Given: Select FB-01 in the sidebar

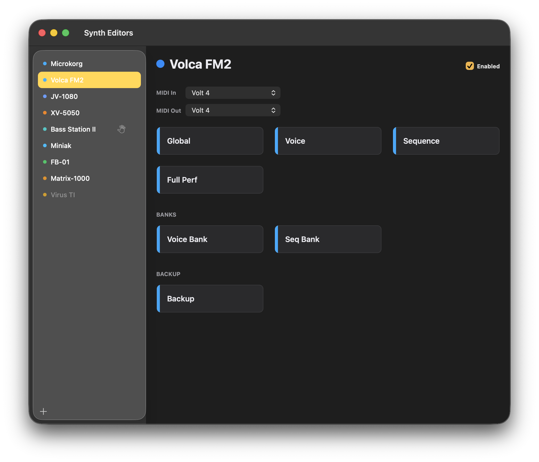Looking at the screenshot, I should [x=89, y=162].
